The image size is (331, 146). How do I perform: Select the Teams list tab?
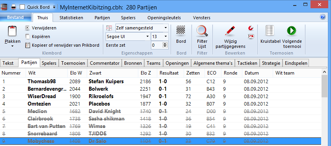point(154,63)
